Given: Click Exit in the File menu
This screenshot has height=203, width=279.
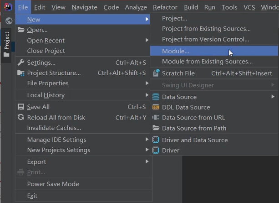Looking at the screenshot, I should (x=32, y=196).
